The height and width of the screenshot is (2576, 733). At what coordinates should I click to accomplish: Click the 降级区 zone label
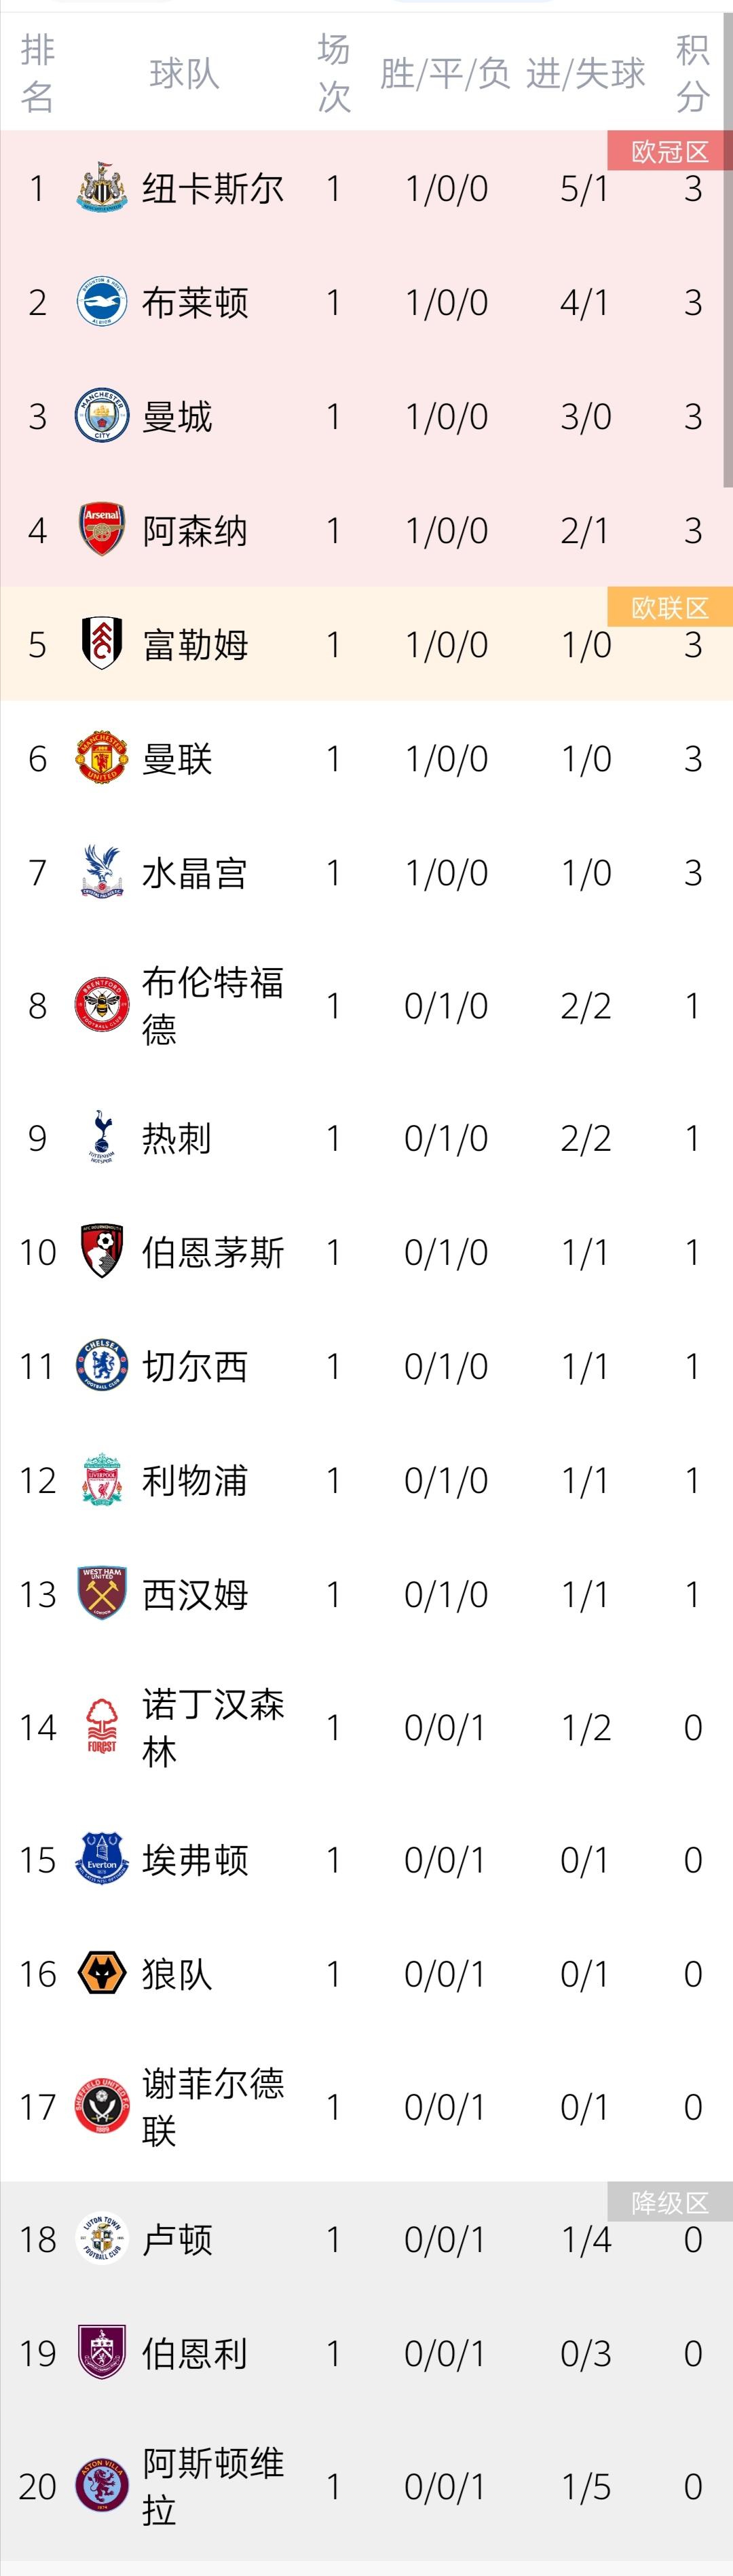point(669,2203)
